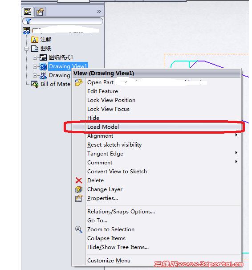This screenshot has height=270, width=252.
Task: Choose Edit Feature in the context menu
Action: coord(102,91)
